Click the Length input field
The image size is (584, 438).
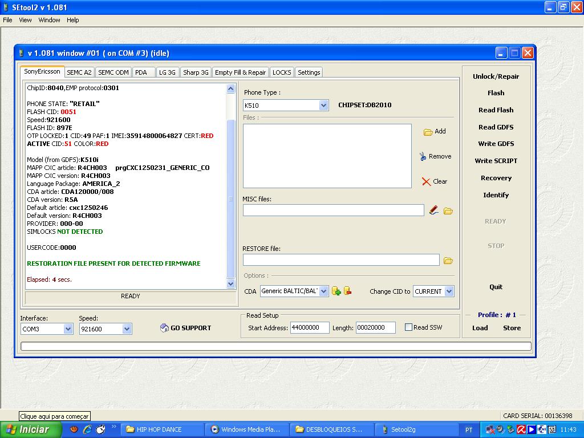pyautogui.click(x=376, y=328)
